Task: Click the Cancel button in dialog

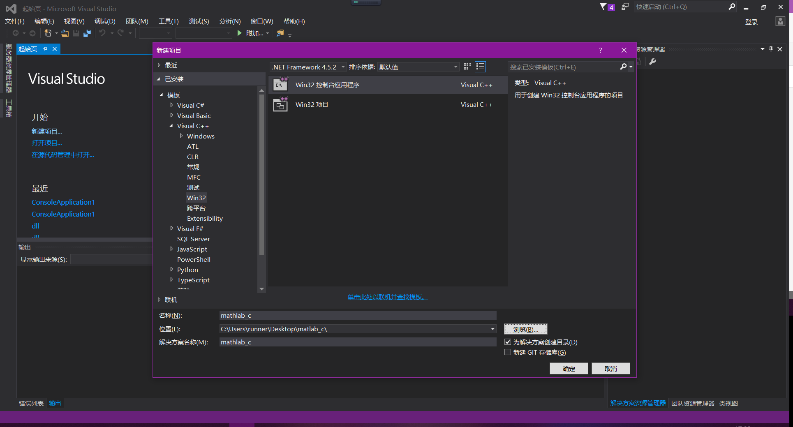Action: [611, 369]
